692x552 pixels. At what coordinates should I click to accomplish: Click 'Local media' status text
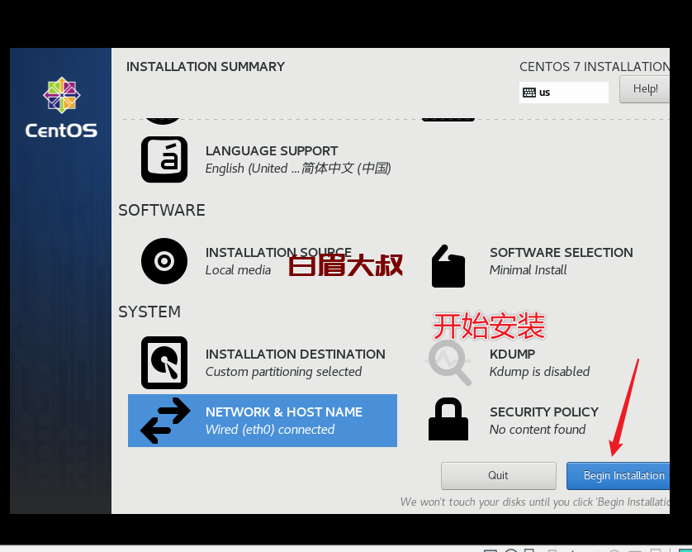tap(238, 270)
